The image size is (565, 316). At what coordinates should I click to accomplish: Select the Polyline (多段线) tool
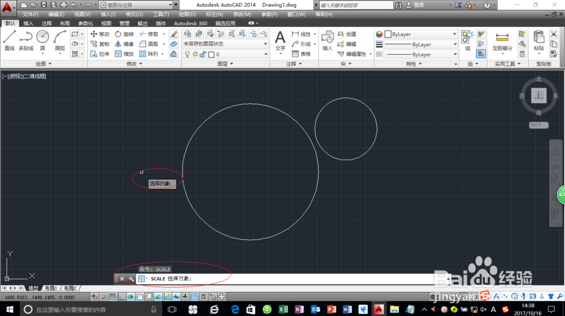pos(26,40)
